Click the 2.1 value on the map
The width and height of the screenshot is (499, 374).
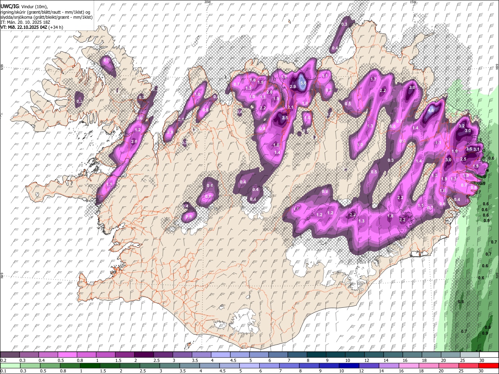pos(290,107)
